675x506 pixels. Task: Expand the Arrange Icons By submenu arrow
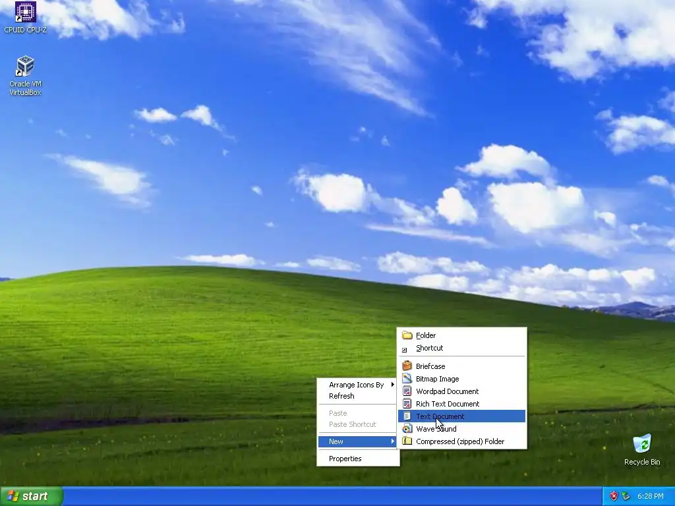[392, 384]
